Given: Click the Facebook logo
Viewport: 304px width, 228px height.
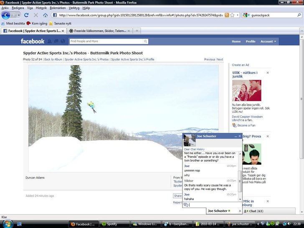Looking at the screenshot, I should click(x=33, y=41).
